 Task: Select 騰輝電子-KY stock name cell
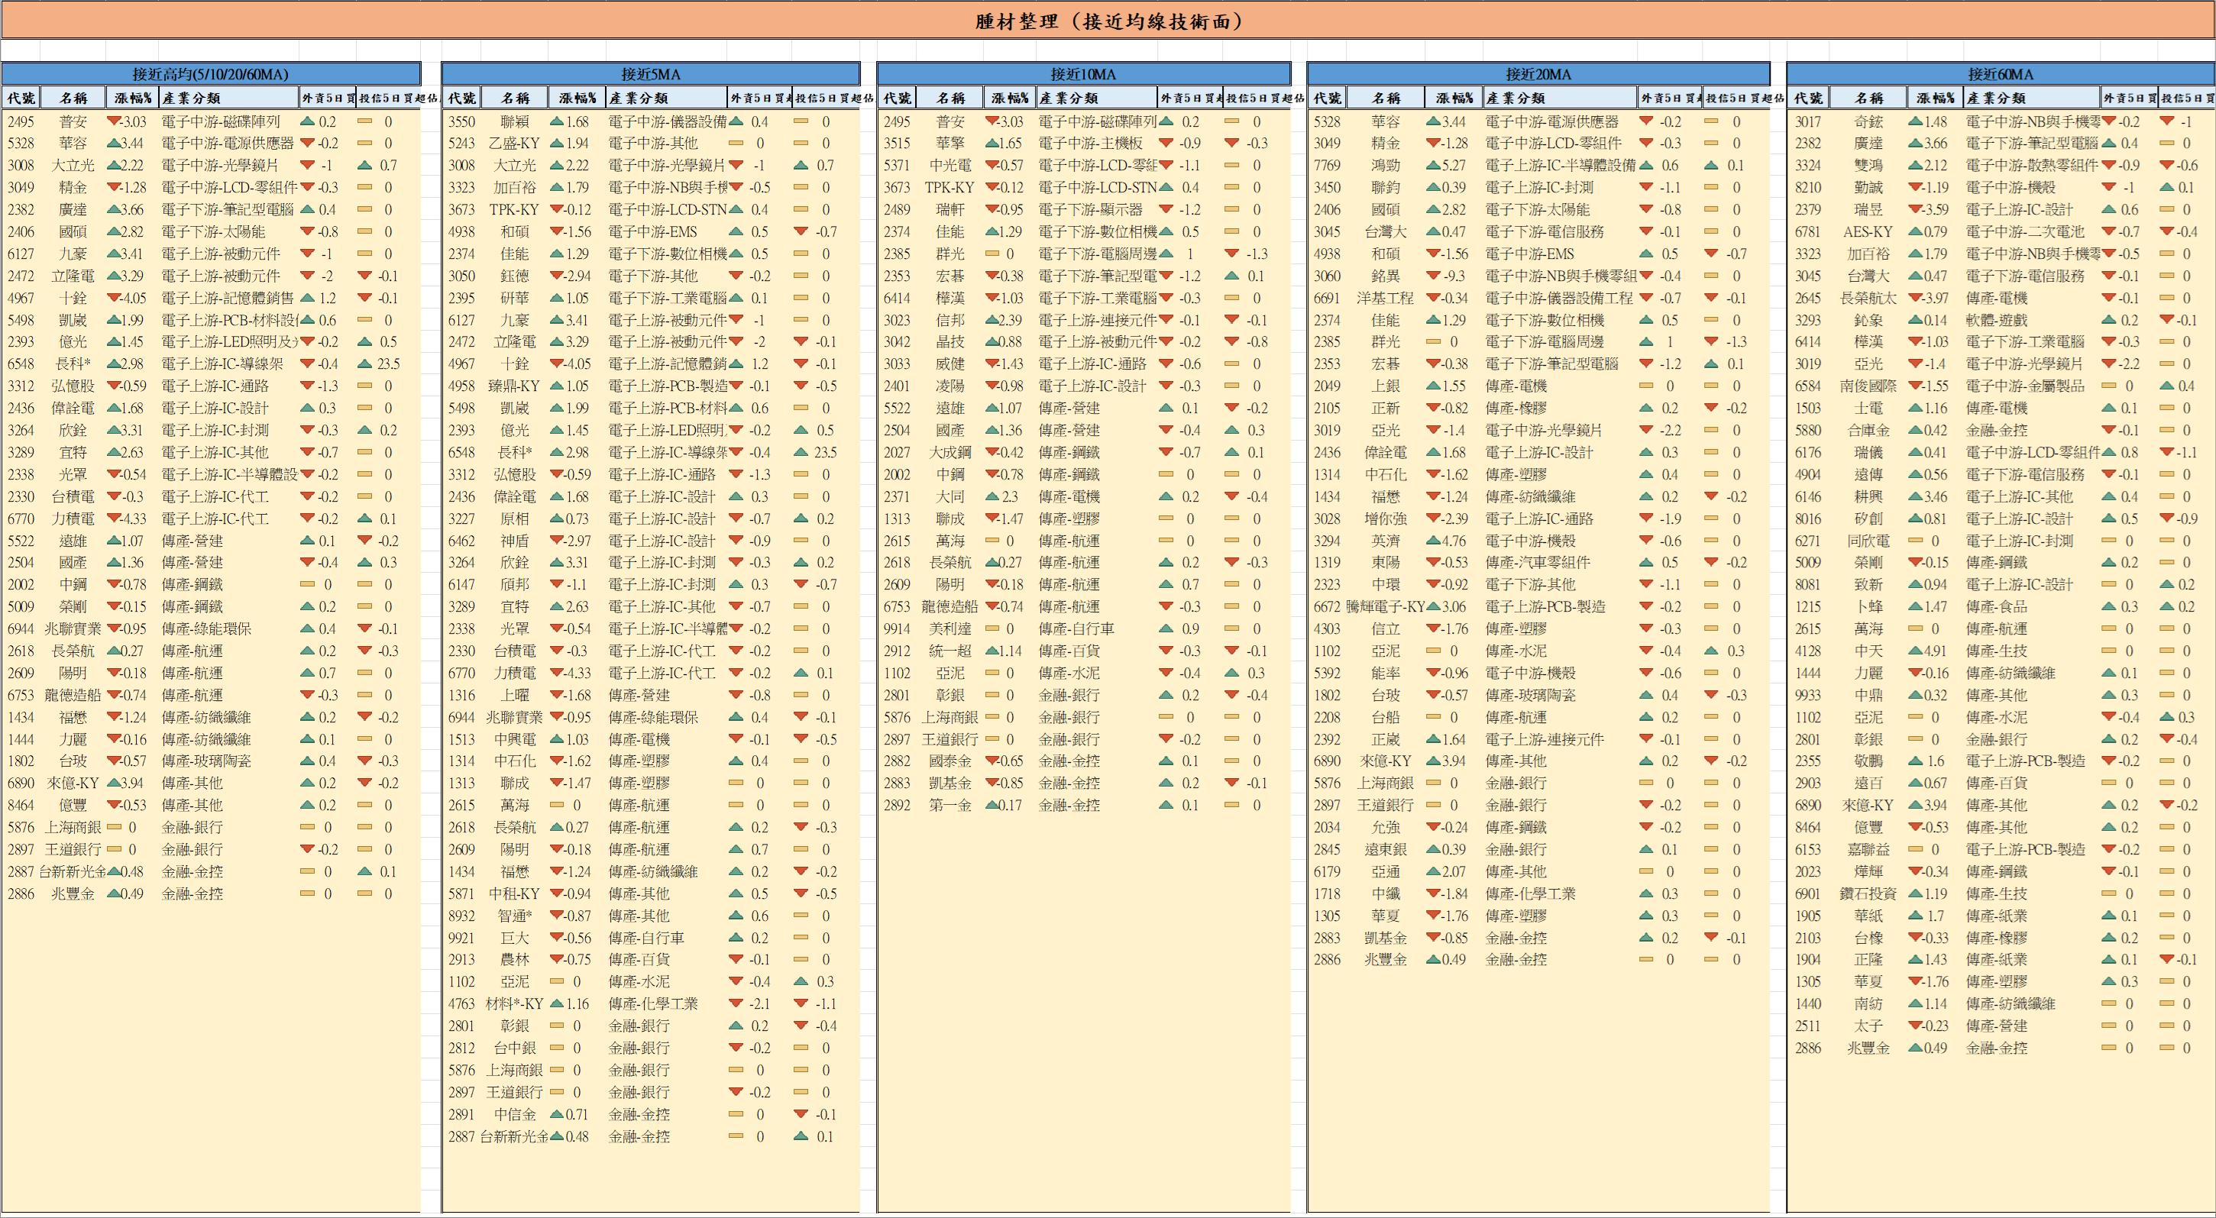click(x=1385, y=607)
